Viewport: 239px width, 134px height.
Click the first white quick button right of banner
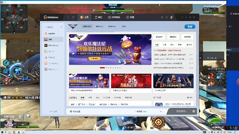[x=159, y=37]
